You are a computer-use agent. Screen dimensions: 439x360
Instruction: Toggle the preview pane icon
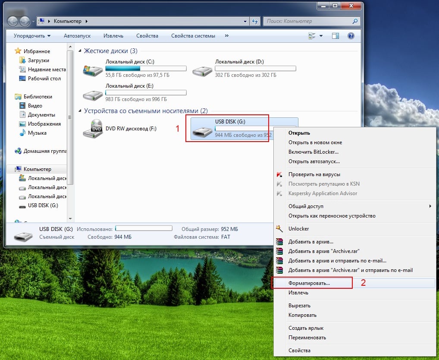pos(336,36)
